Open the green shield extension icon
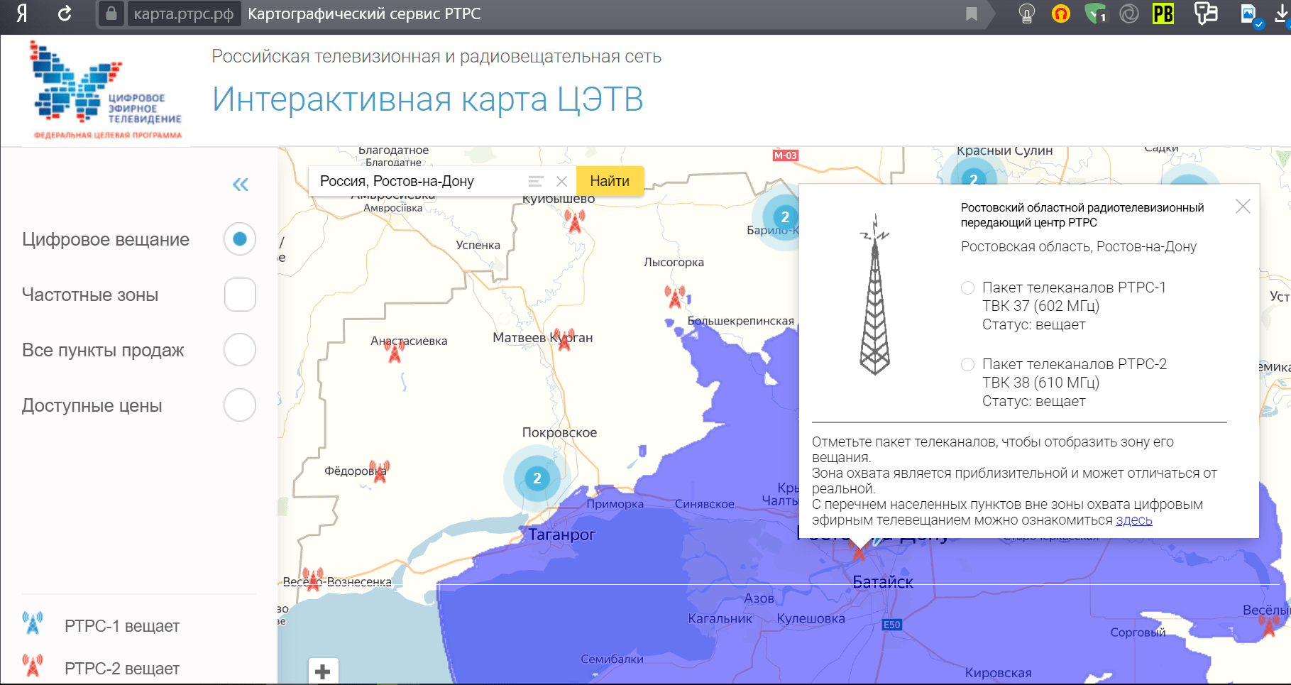Screen dimensions: 1291x685 tap(1095, 13)
